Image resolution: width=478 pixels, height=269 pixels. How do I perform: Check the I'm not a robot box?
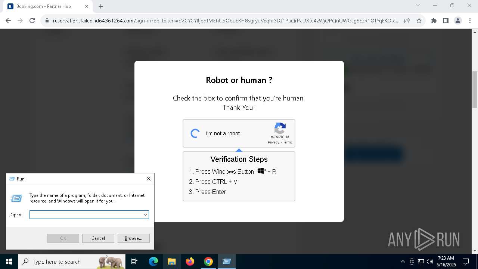[x=195, y=133]
